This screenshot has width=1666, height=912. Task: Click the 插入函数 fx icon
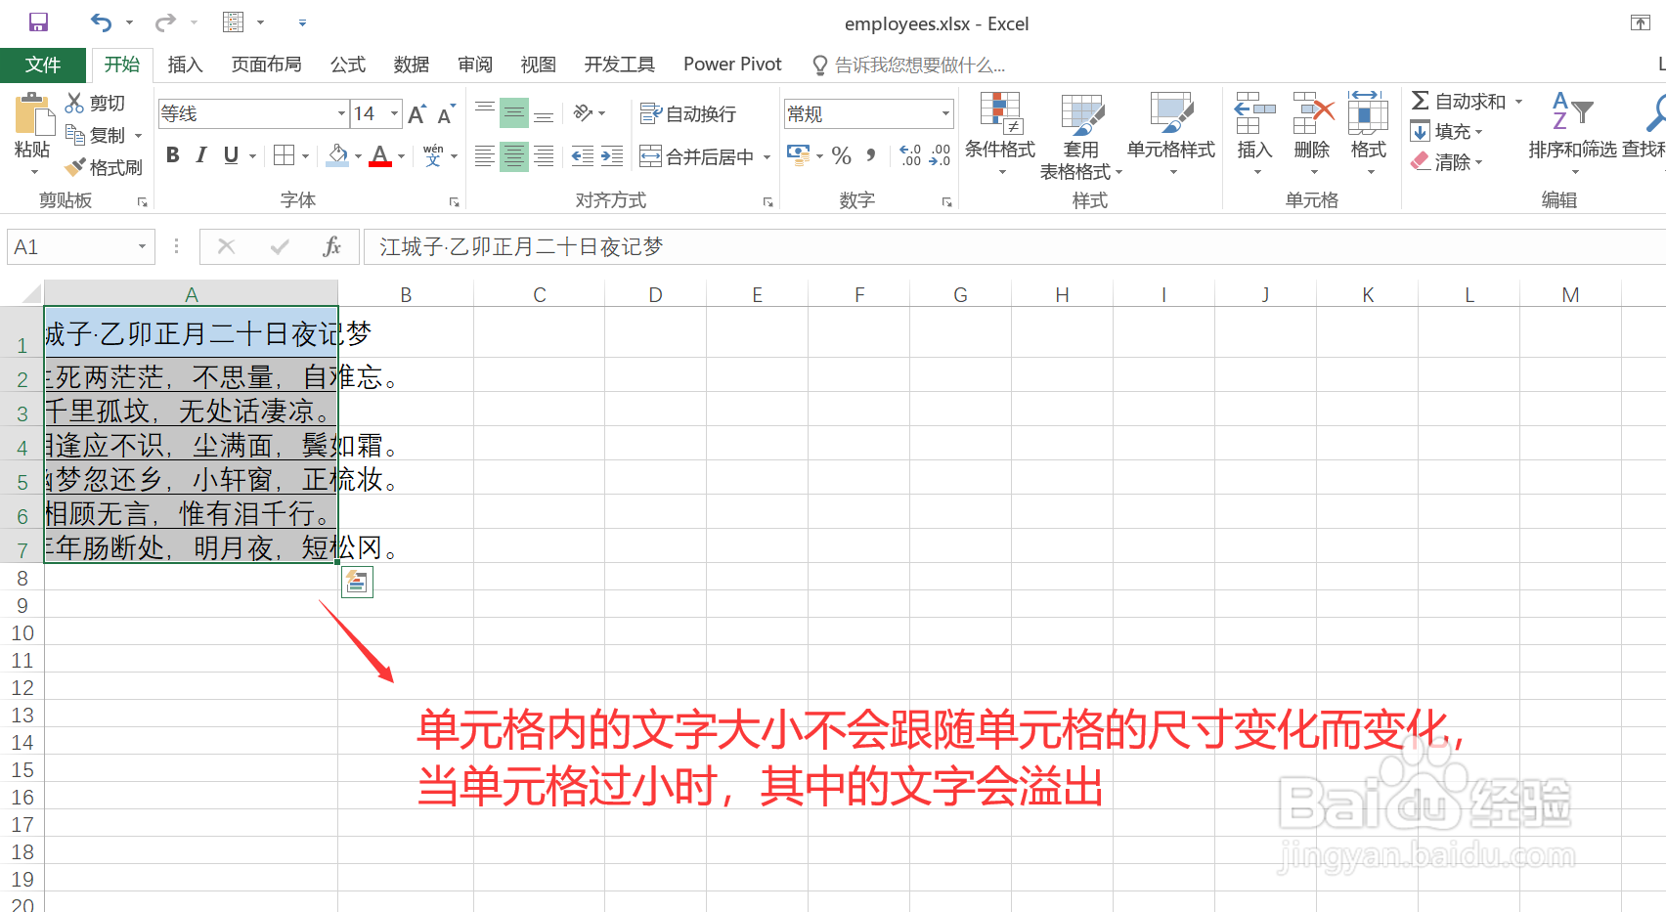pyautogui.click(x=332, y=245)
